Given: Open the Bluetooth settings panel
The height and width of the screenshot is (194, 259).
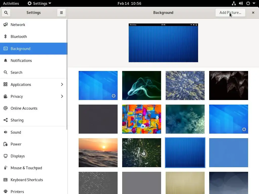Looking at the screenshot, I should pos(34,36).
